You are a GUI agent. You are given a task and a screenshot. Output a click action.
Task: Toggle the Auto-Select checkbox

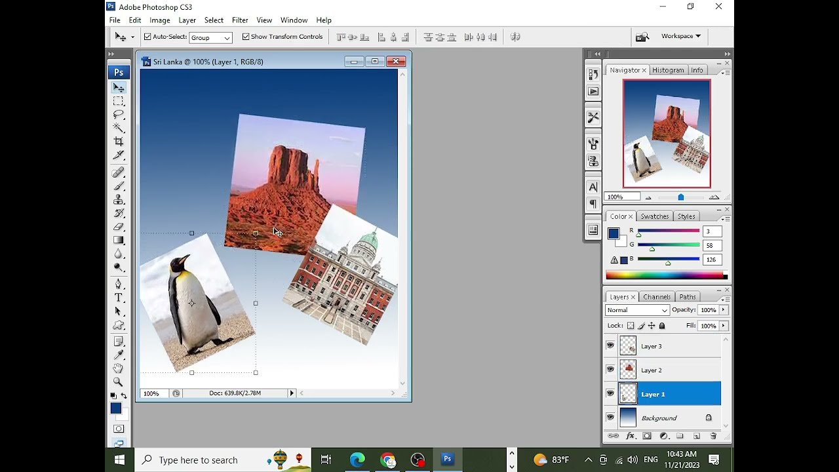pos(148,37)
